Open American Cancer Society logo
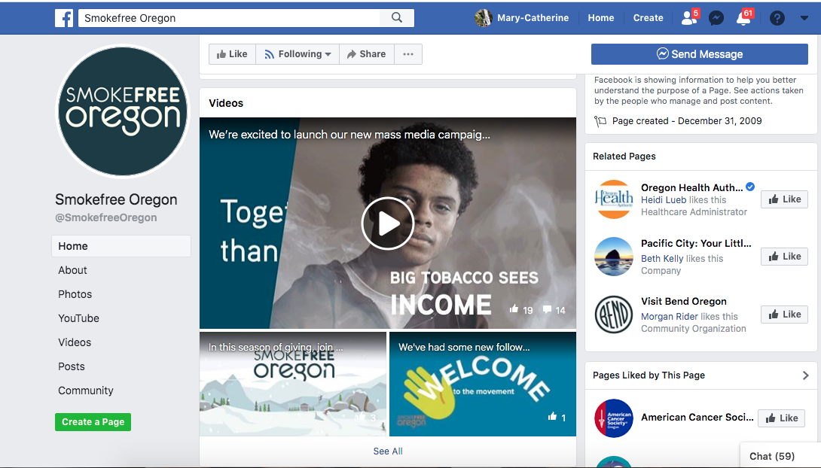Image resolution: width=821 pixels, height=468 pixels. coord(614,418)
